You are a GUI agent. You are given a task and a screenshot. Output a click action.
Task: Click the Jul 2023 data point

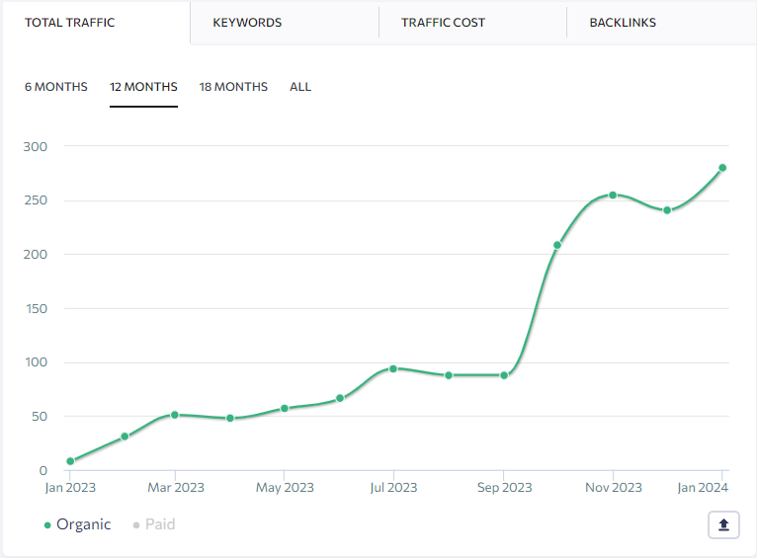point(393,368)
